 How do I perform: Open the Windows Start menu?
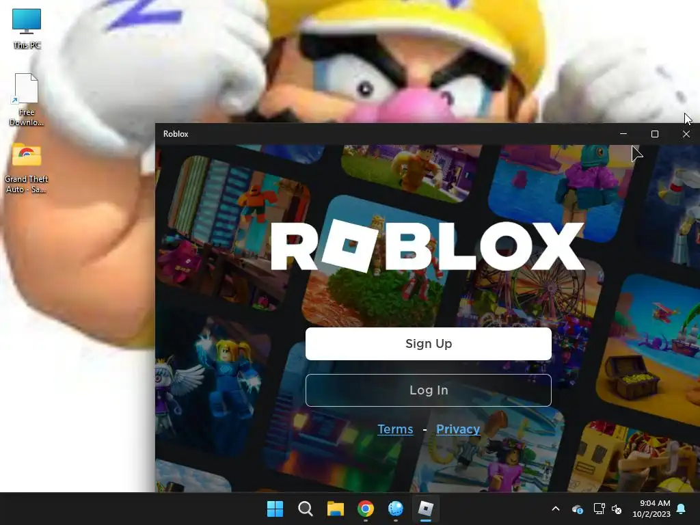pyautogui.click(x=275, y=509)
